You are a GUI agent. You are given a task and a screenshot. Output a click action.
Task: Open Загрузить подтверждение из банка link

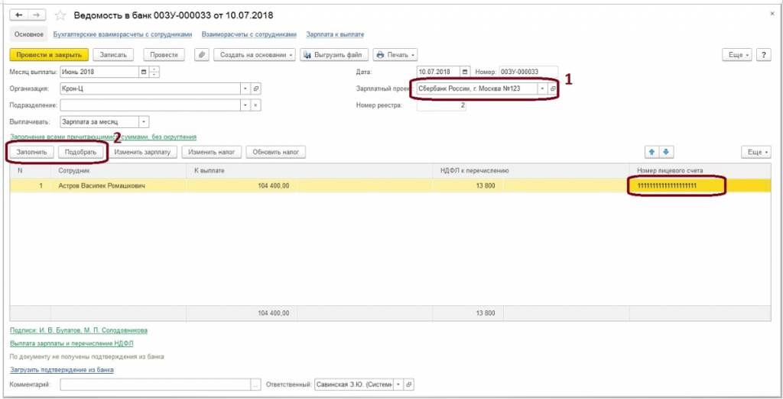[x=61, y=369]
